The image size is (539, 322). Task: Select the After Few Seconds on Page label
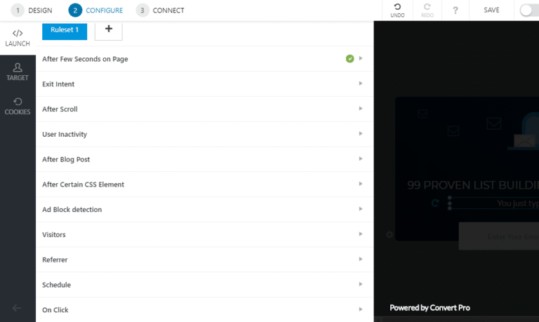tap(85, 59)
